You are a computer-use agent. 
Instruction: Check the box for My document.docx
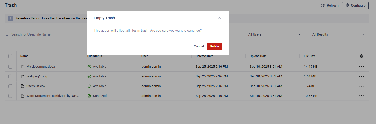click(10, 67)
